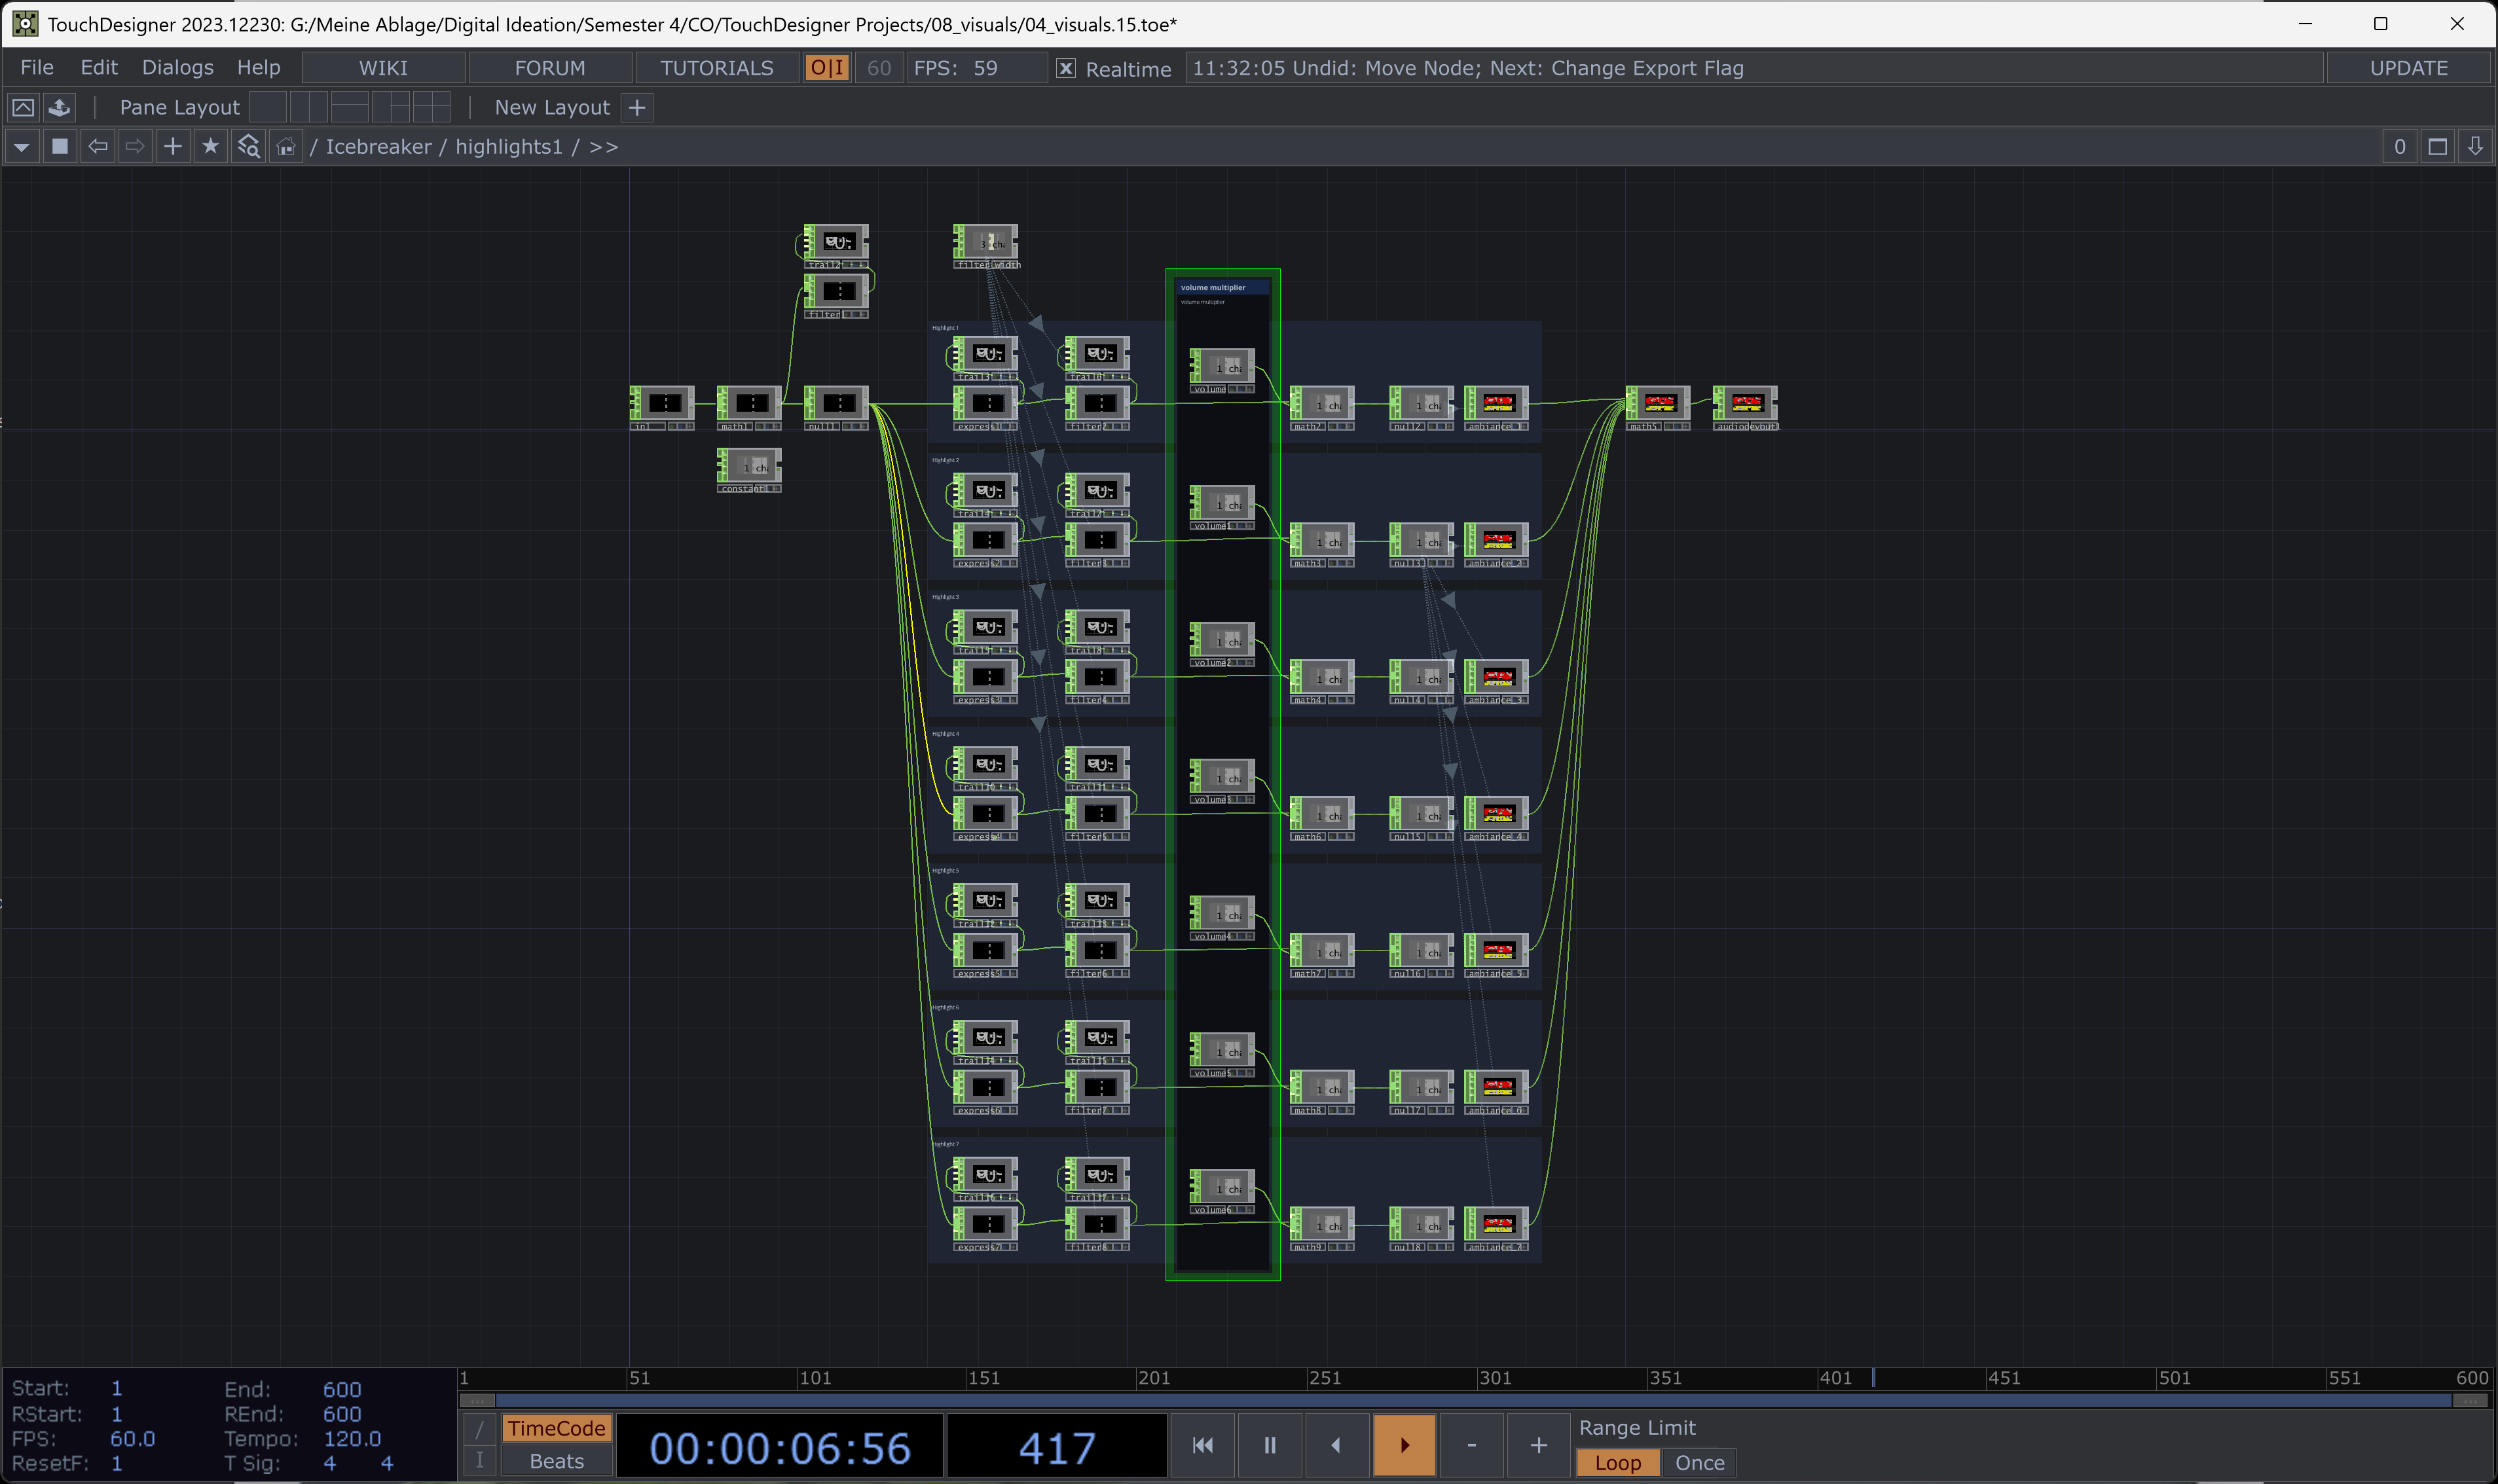Click the blue timeline range bar
2498x1484 pixels.
pos(1474,1400)
